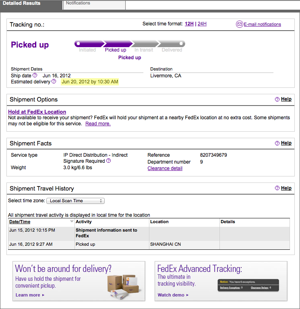Click the FedEx Advanced Tracking banner heading

[x=200, y=269]
